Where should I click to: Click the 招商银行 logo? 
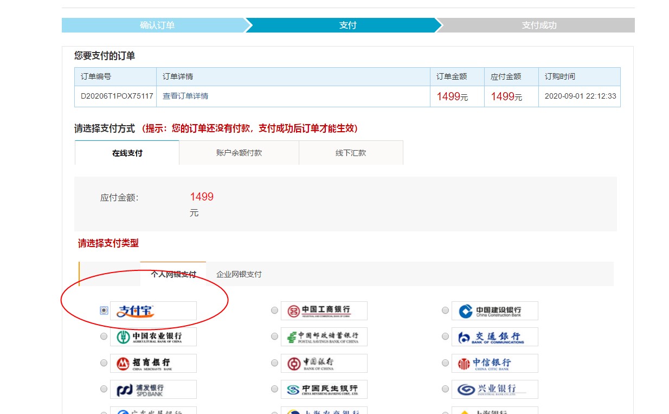153,363
